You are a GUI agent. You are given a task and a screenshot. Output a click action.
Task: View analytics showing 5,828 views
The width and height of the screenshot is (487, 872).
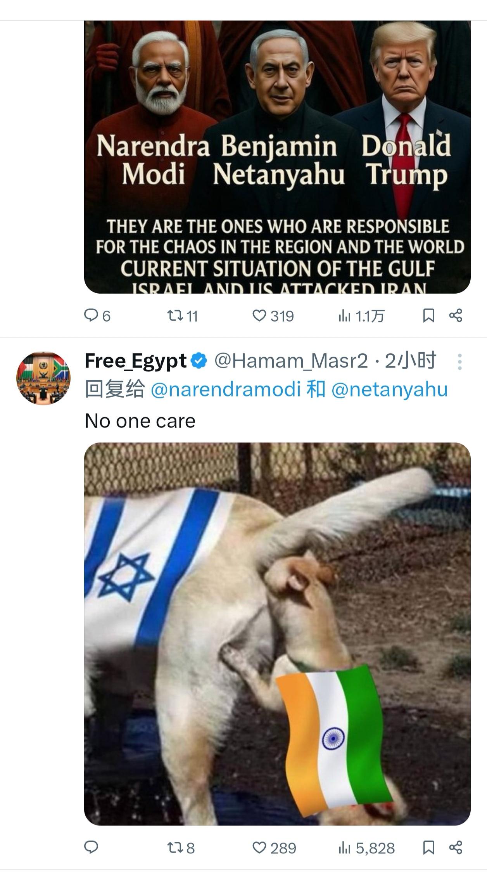(366, 848)
